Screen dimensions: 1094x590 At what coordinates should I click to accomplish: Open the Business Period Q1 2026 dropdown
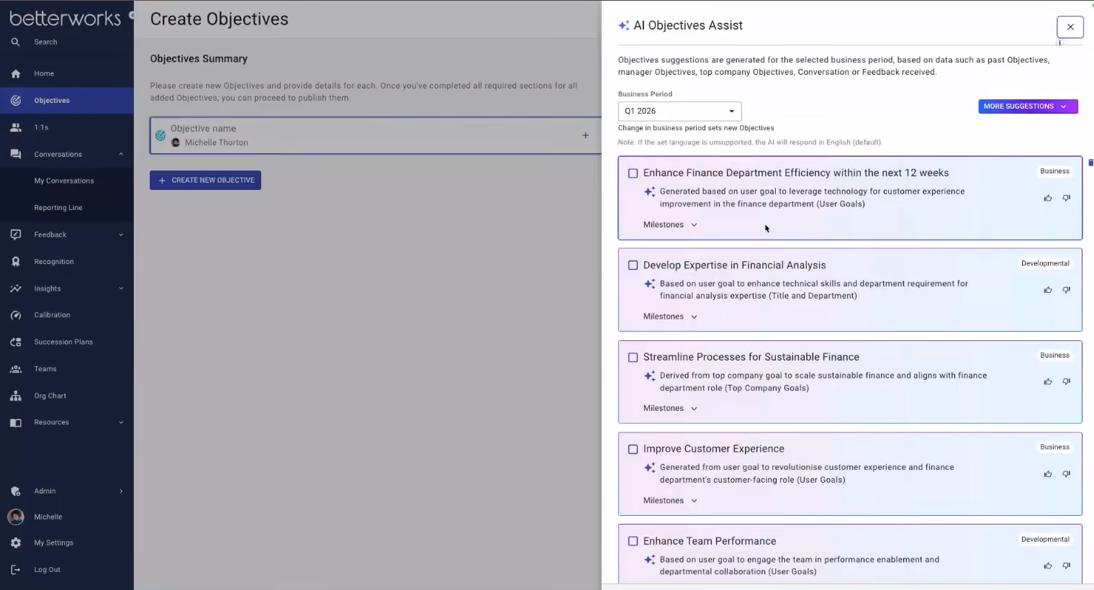coord(679,111)
